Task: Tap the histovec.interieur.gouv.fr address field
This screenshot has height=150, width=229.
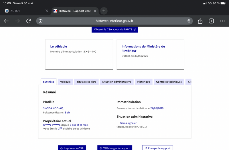Action: pos(114,21)
